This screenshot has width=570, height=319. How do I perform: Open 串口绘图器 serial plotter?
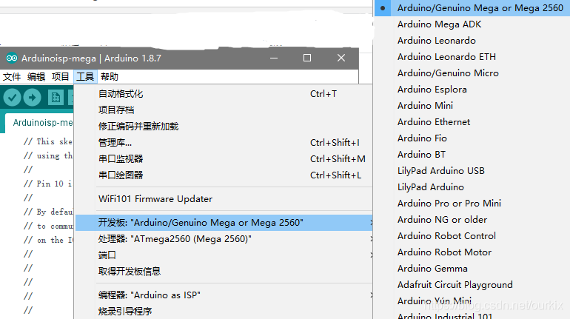[224, 175]
